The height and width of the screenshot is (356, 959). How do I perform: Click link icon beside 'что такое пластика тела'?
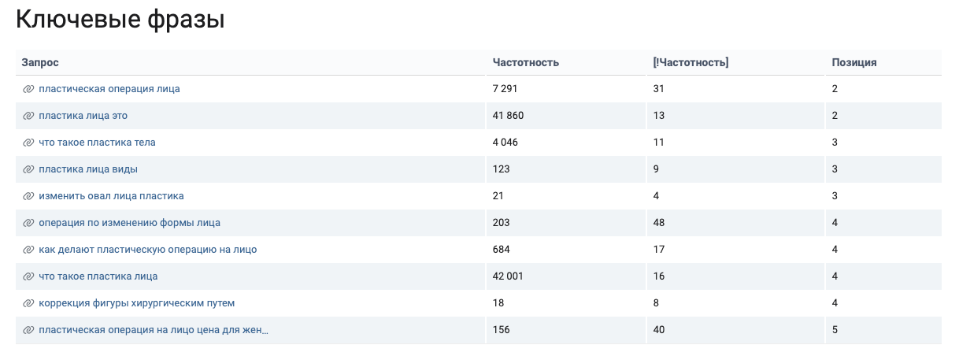[x=28, y=143]
